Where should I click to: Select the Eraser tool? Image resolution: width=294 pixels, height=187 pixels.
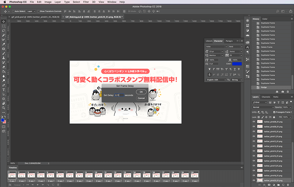click(x=4, y=67)
